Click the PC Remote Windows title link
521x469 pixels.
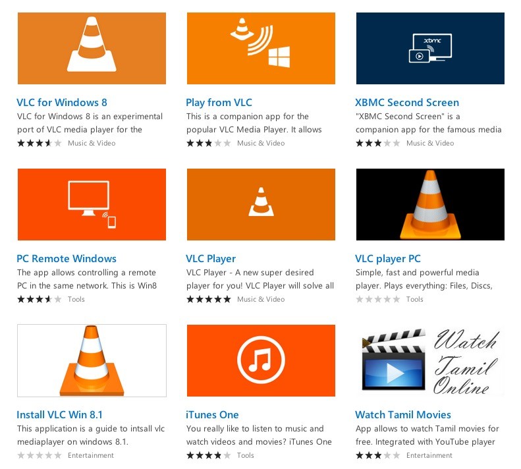67,259
